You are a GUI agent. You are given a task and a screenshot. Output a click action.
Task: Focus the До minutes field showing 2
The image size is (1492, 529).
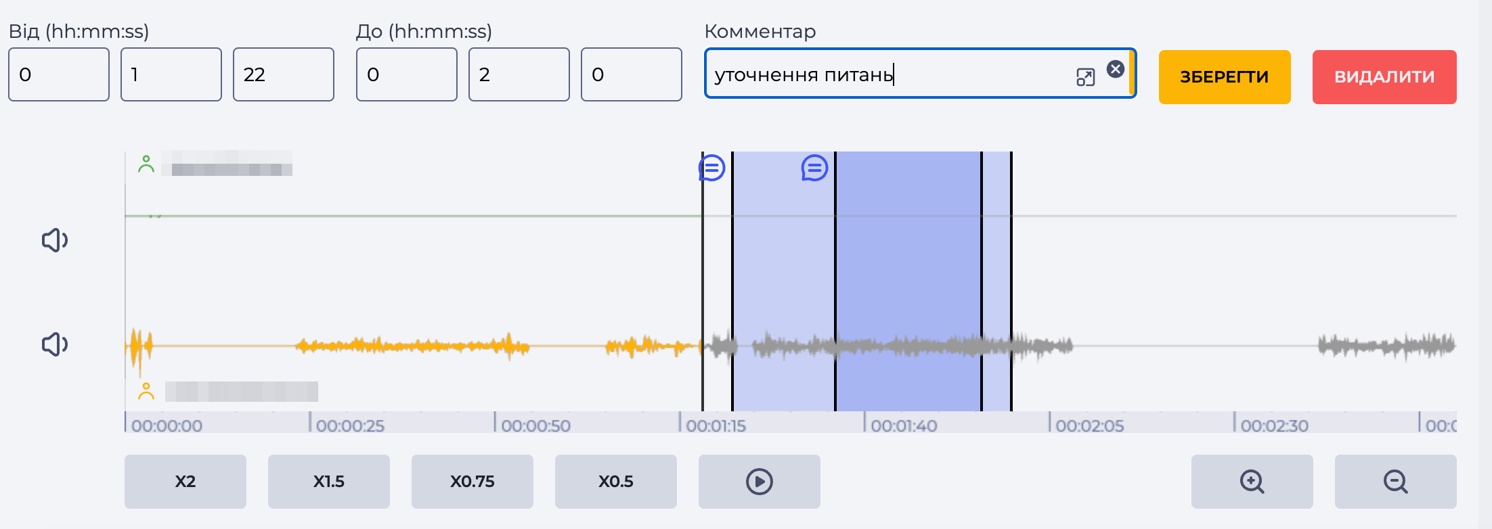[519, 74]
